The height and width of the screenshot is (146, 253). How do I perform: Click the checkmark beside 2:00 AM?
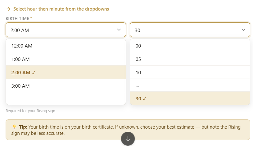34,72
